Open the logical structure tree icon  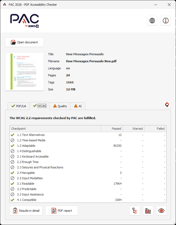135,211
